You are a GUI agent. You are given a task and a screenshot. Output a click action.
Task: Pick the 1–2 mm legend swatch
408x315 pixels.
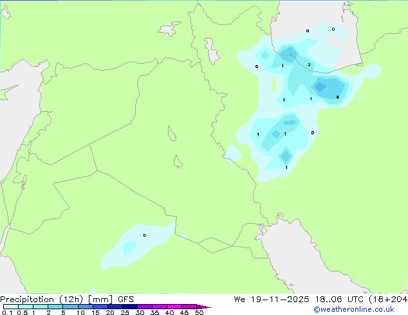[41, 307]
